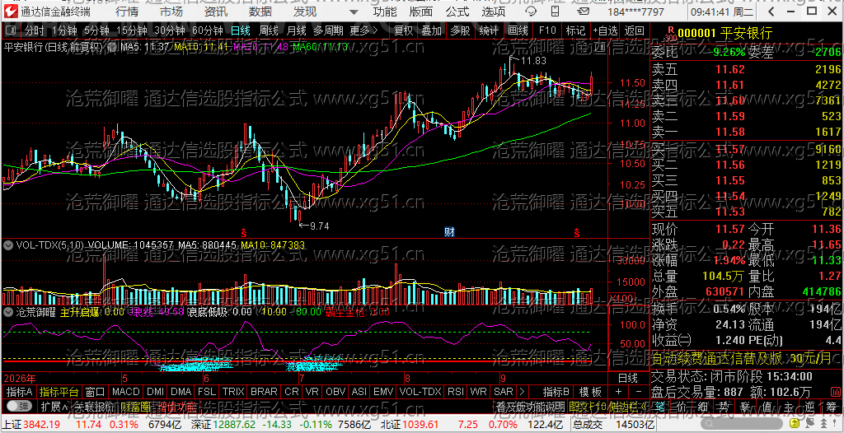Click the 返回 return button
844x433 pixels.
(635, 30)
